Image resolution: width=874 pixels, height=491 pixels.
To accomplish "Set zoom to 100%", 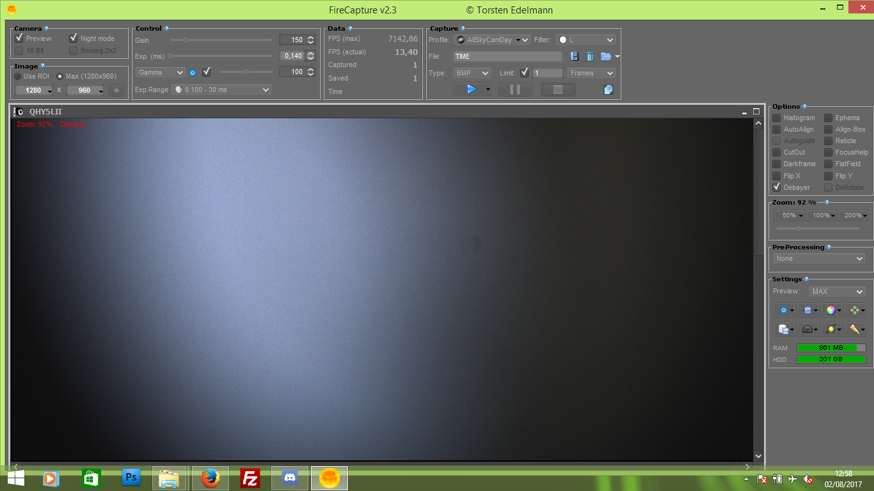I will point(821,215).
